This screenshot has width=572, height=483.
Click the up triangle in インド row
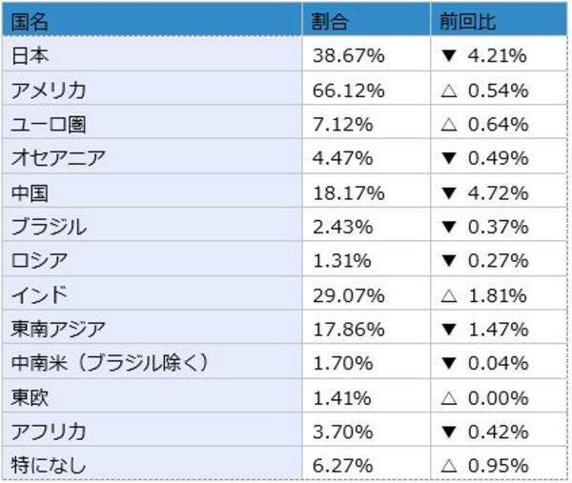point(447,295)
